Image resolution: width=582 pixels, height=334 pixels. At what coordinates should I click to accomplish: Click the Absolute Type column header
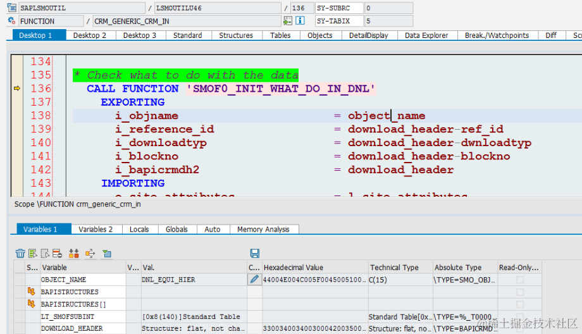(x=465, y=268)
